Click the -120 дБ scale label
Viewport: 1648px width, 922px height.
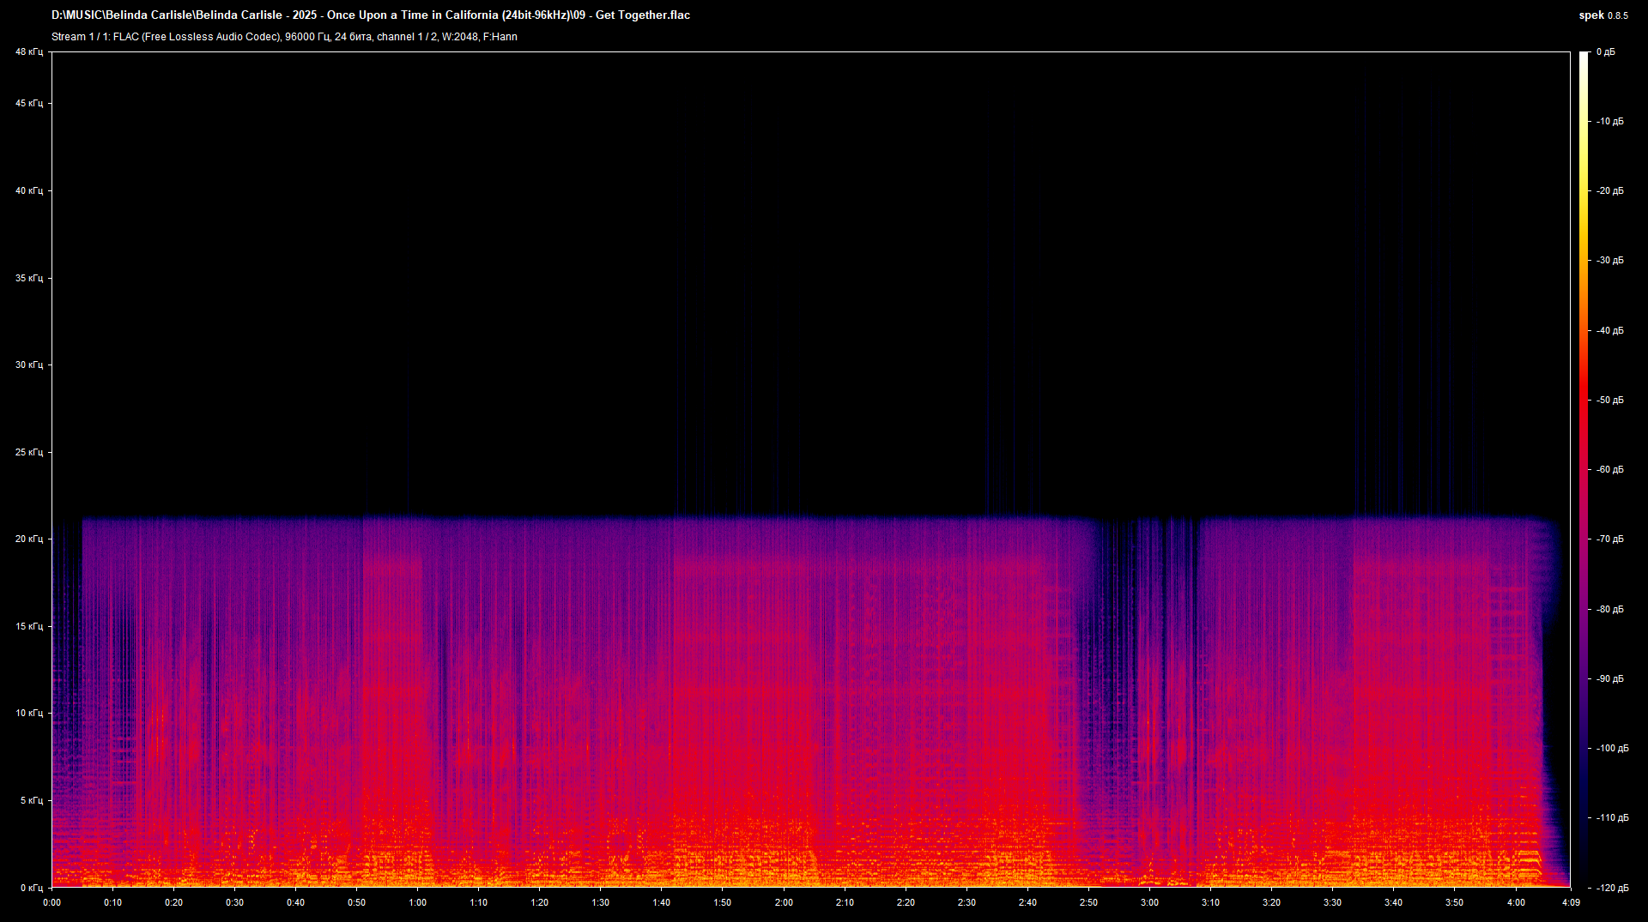[1612, 888]
